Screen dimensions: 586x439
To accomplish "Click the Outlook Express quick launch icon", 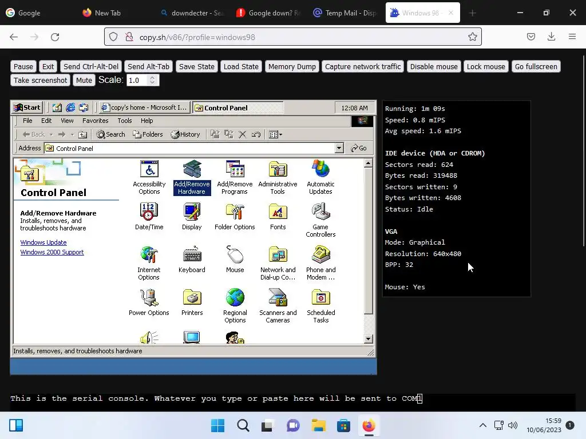I will (x=84, y=107).
